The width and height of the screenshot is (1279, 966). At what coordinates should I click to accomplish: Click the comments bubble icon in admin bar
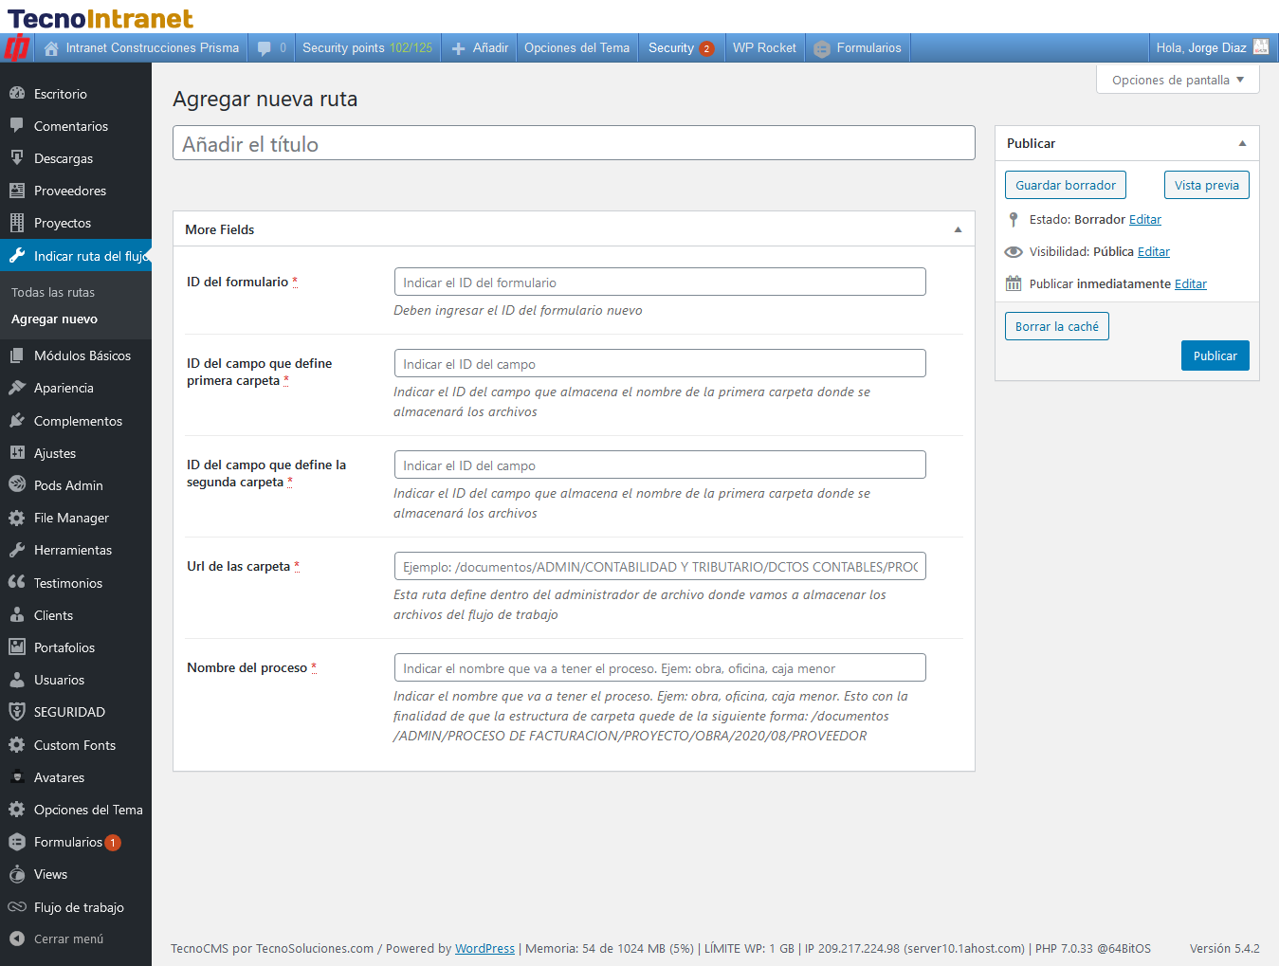coord(265,48)
